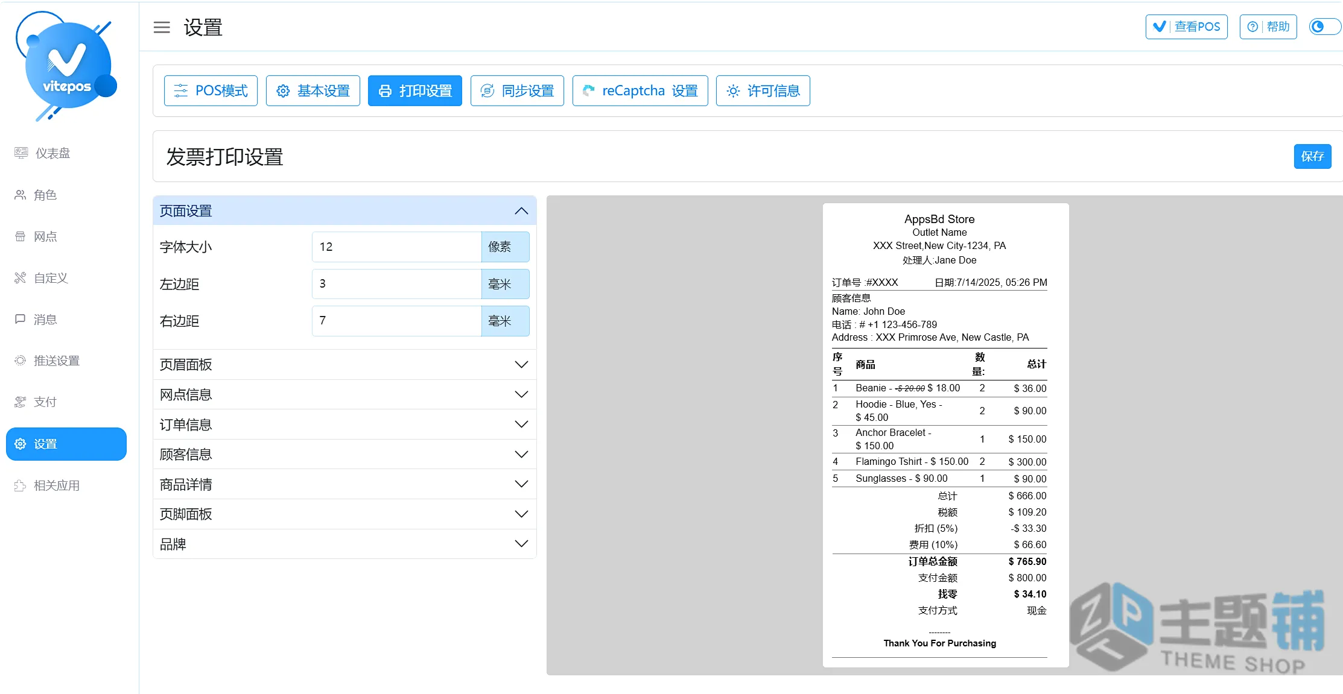The image size is (1343, 694).
Task: Click the reCaptcha logo icon
Action: (589, 90)
